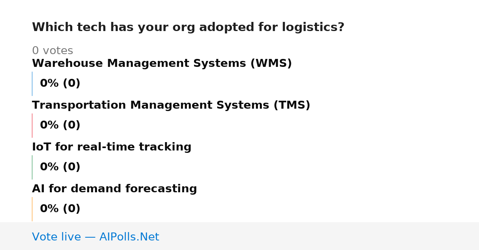Click the word logistics in the title
479x250 pixels.
click(x=309, y=28)
